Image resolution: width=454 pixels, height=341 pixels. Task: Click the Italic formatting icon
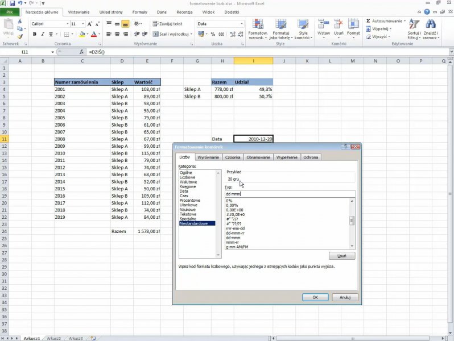click(43, 34)
